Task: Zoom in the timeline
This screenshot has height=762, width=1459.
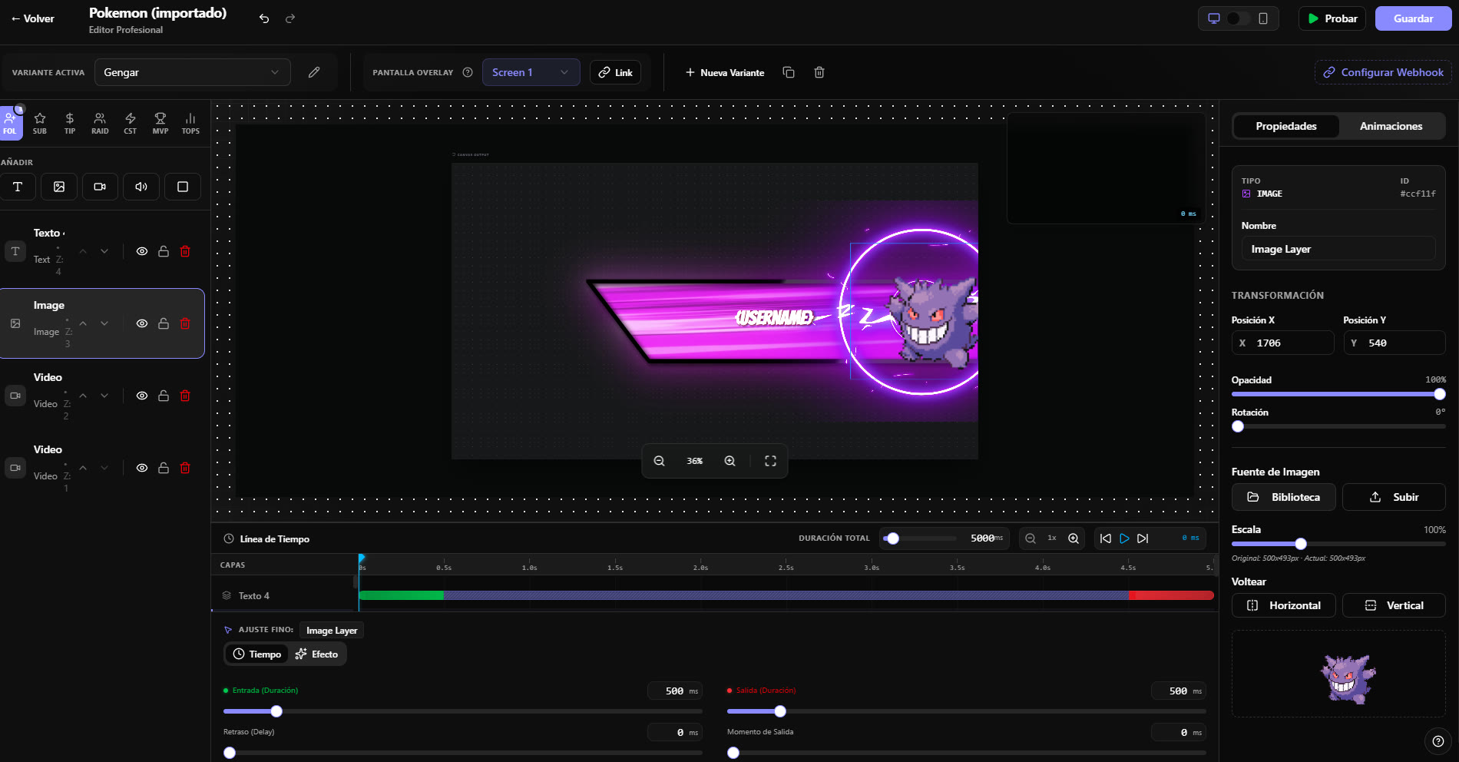Action: point(1074,538)
